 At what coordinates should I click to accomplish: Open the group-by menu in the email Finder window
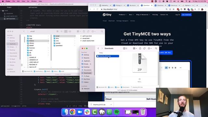pyautogui.click(x=79, y=32)
